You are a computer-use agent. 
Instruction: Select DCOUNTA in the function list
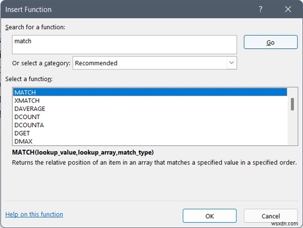click(x=150, y=125)
